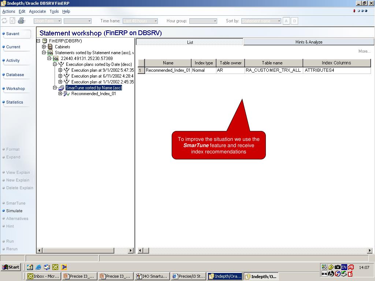Open the Help menu
This screenshot has height=281, width=375.
[66, 11]
